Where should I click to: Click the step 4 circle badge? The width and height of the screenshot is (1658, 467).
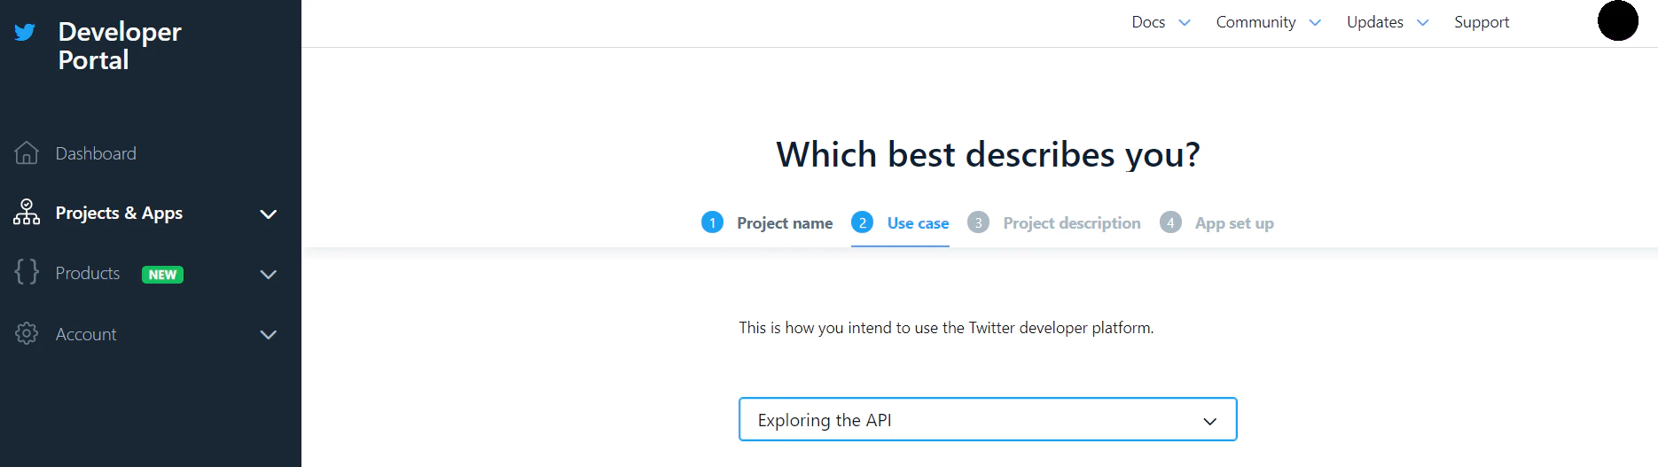click(x=1170, y=222)
